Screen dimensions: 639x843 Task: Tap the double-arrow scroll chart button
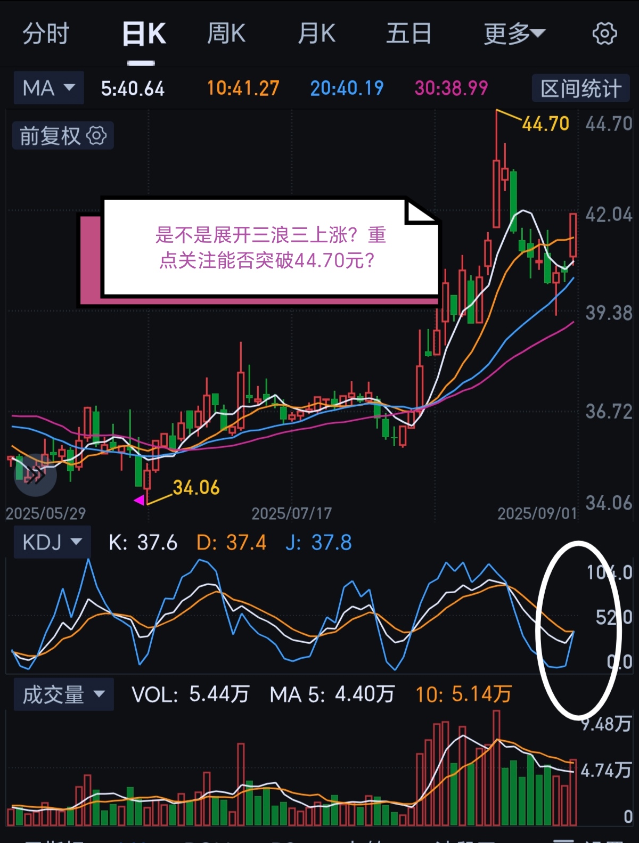pyautogui.click(x=35, y=474)
